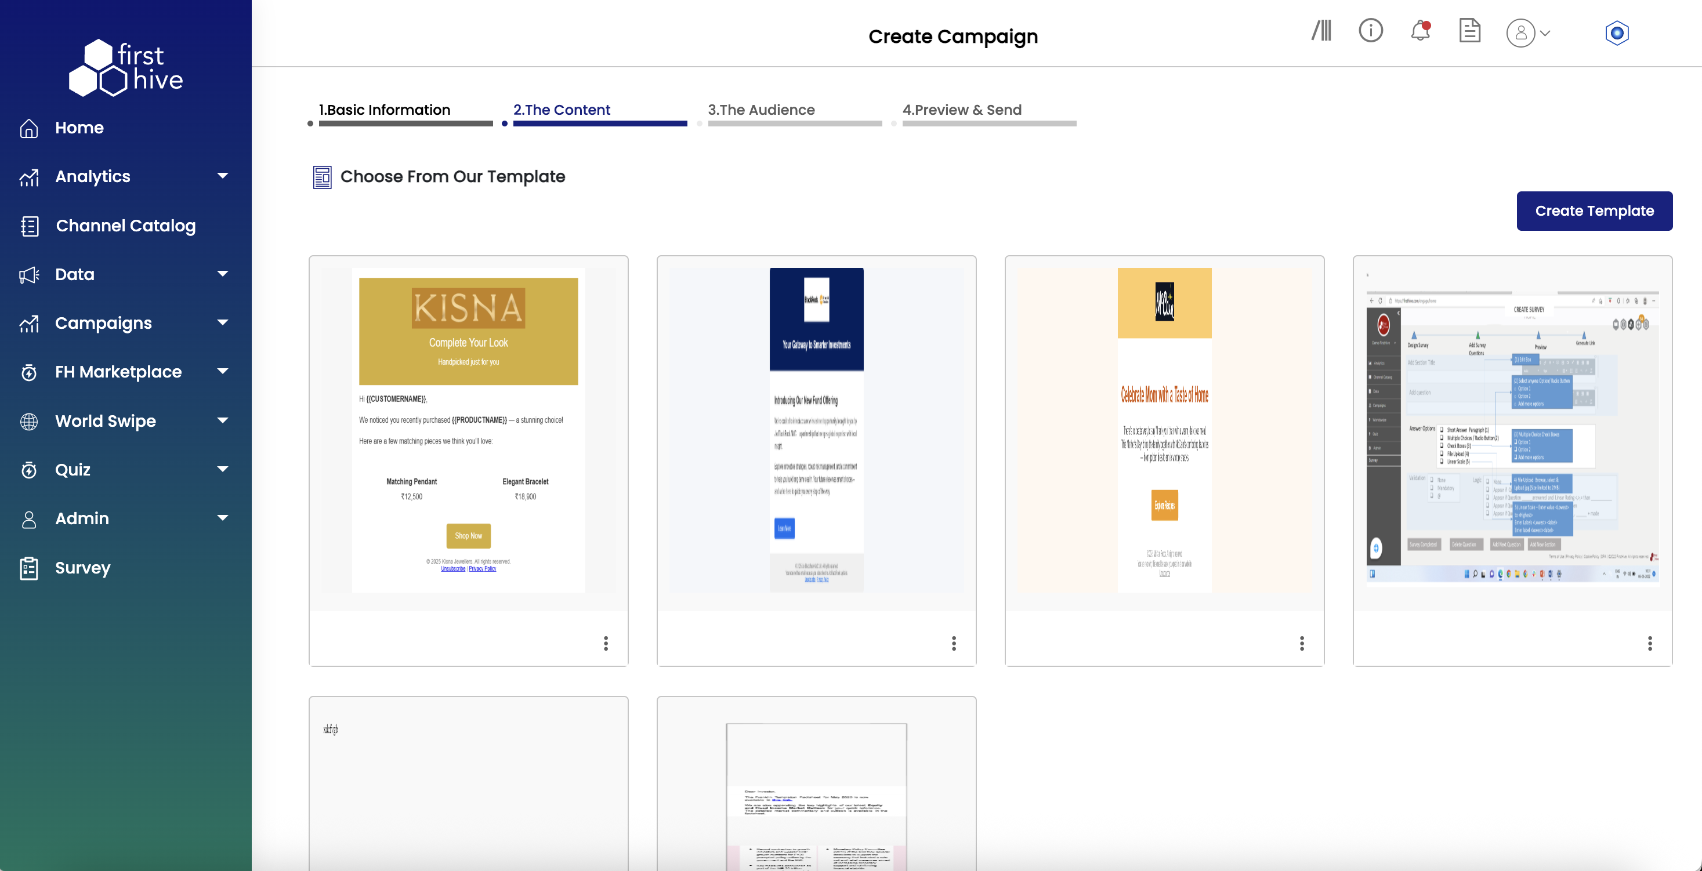
Task: Click the FirstHive logo
Action: point(125,68)
